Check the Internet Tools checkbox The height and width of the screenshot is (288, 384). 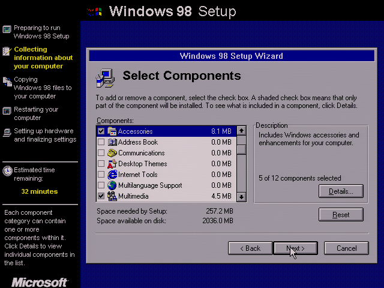[x=101, y=175]
